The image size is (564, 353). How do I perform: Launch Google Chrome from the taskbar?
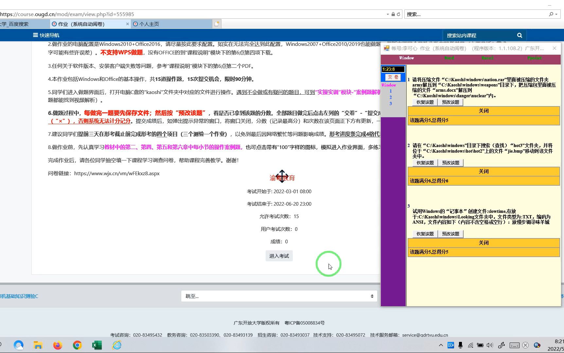(77, 345)
